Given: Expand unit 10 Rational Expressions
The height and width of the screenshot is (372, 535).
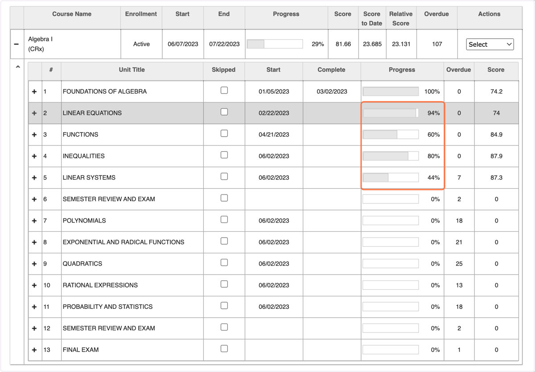Looking at the screenshot, I should click(x=34, y=285).
